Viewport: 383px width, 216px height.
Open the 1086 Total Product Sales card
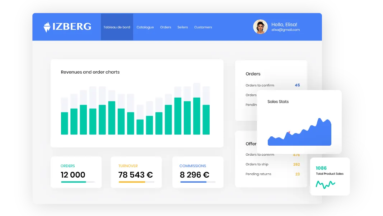pyautogui.click(x=330, y=176)
